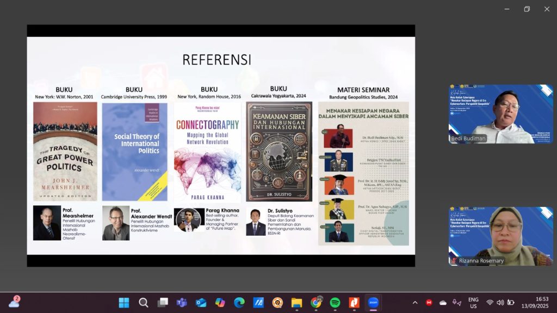Click Prof. Mearsheimer's portrait photo
Screen dimensions: 557x313
(47, 223)
